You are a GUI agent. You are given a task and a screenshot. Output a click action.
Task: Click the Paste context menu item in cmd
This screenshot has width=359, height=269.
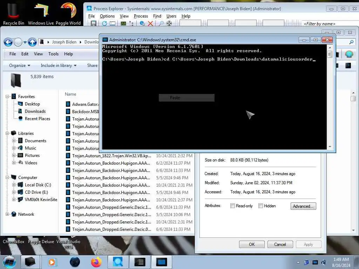187,98
